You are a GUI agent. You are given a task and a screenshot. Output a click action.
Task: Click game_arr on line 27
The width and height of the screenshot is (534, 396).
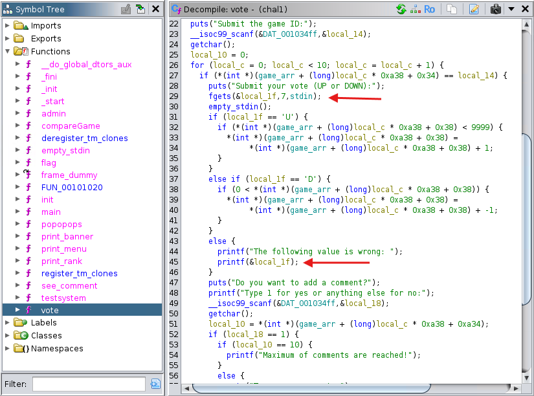point(276,75)
